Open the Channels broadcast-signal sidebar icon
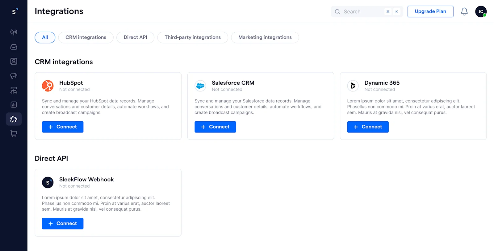 [14, 32]
